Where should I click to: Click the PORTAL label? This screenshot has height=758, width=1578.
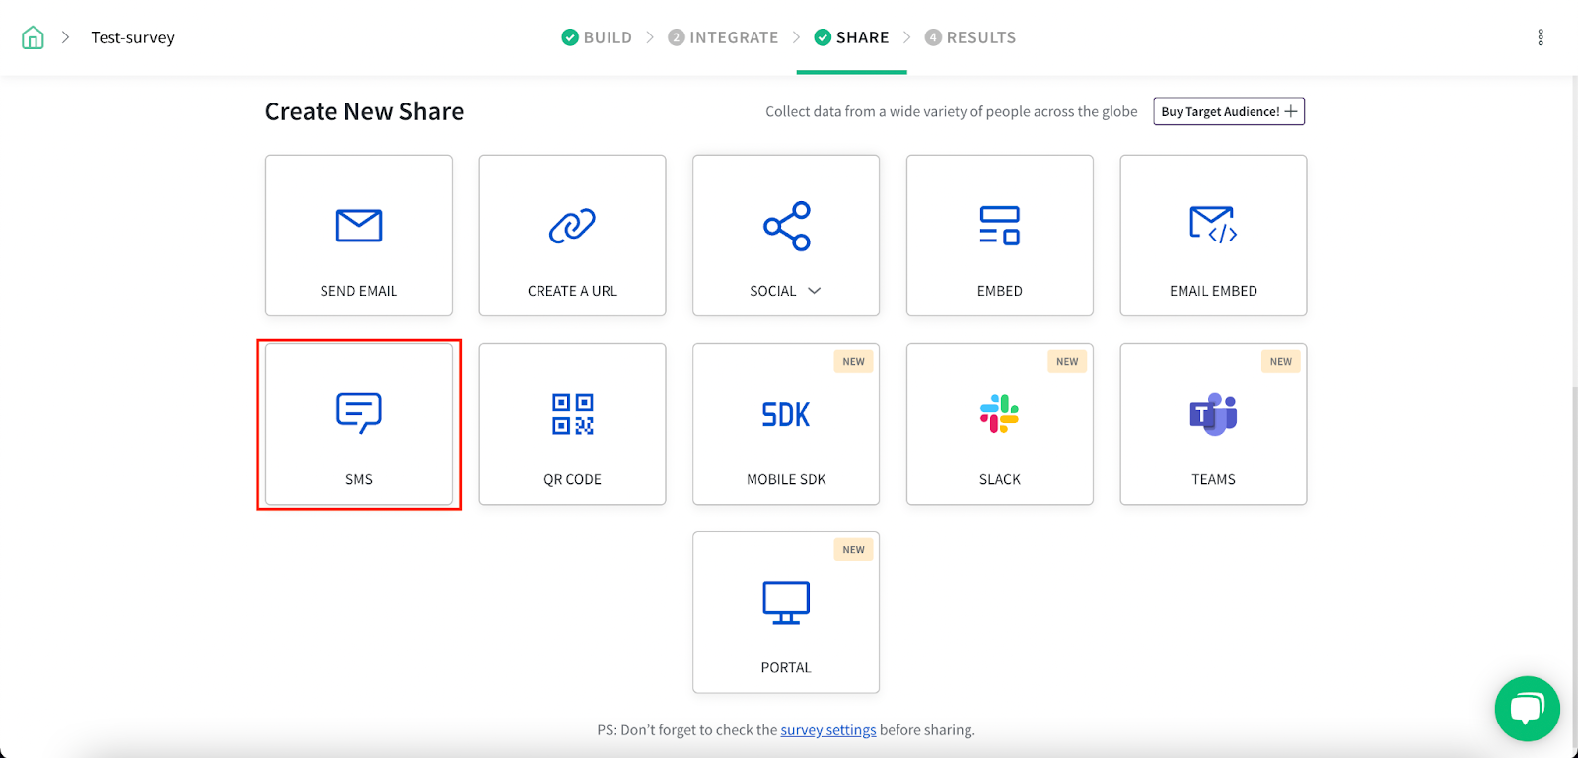[x=786, y=667]
